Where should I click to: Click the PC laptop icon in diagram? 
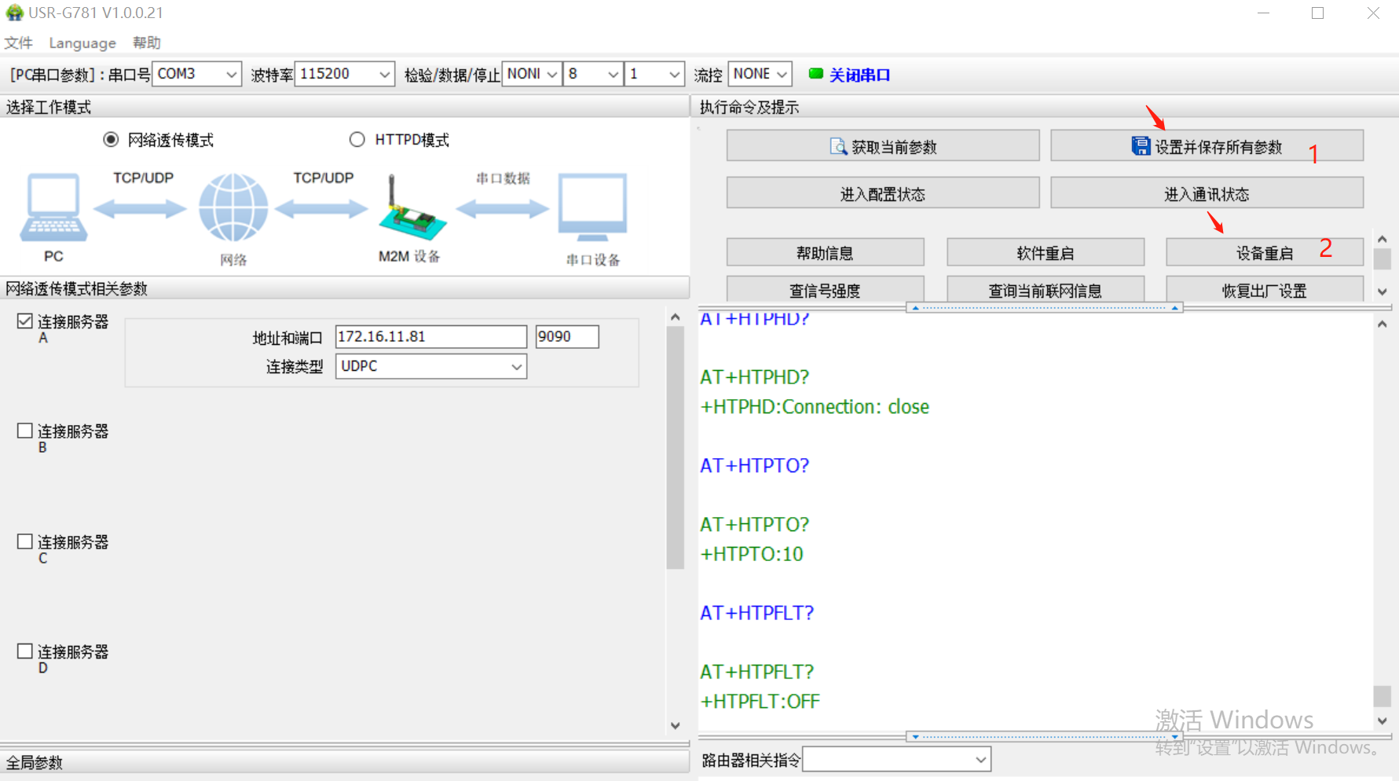pyautogui.click(x=53, y=207)
